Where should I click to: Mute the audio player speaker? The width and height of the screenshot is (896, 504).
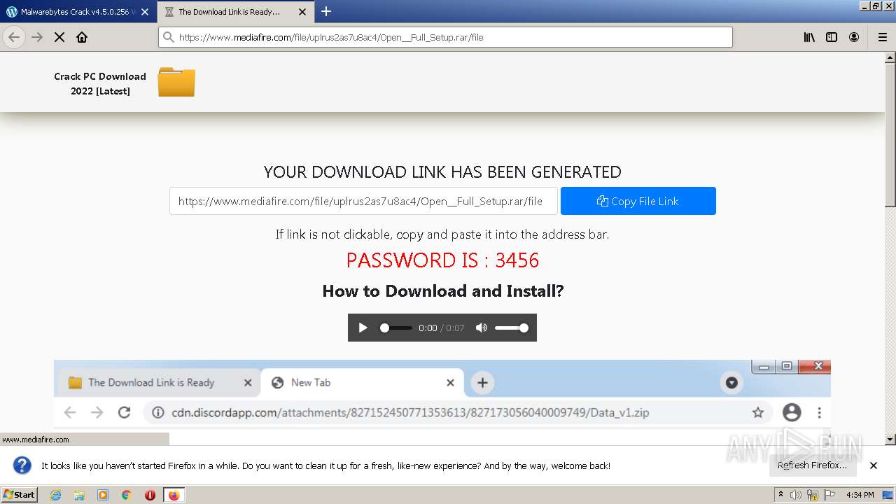click(x=481, y=328)
